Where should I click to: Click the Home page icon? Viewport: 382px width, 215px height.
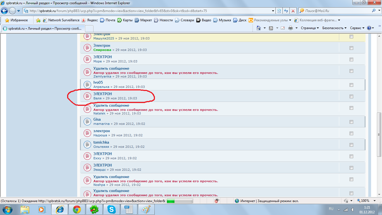259,28
